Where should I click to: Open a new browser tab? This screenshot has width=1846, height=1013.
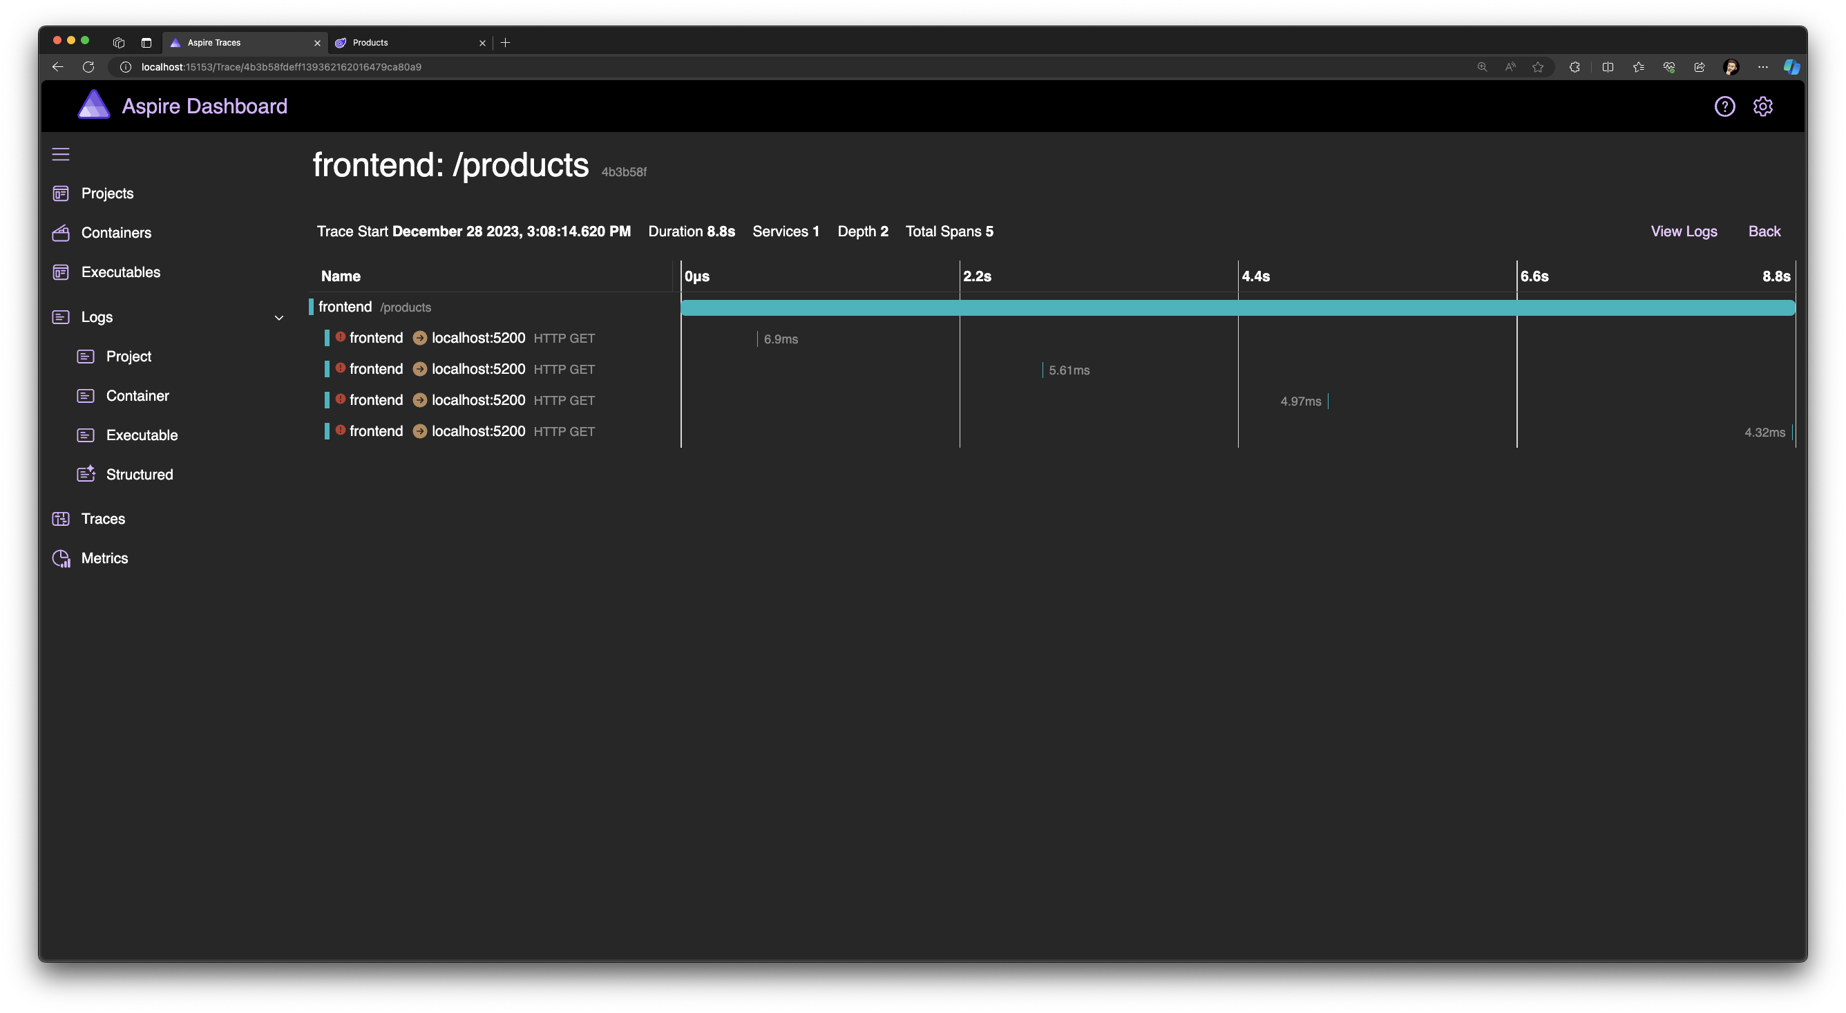click(505, 42)
